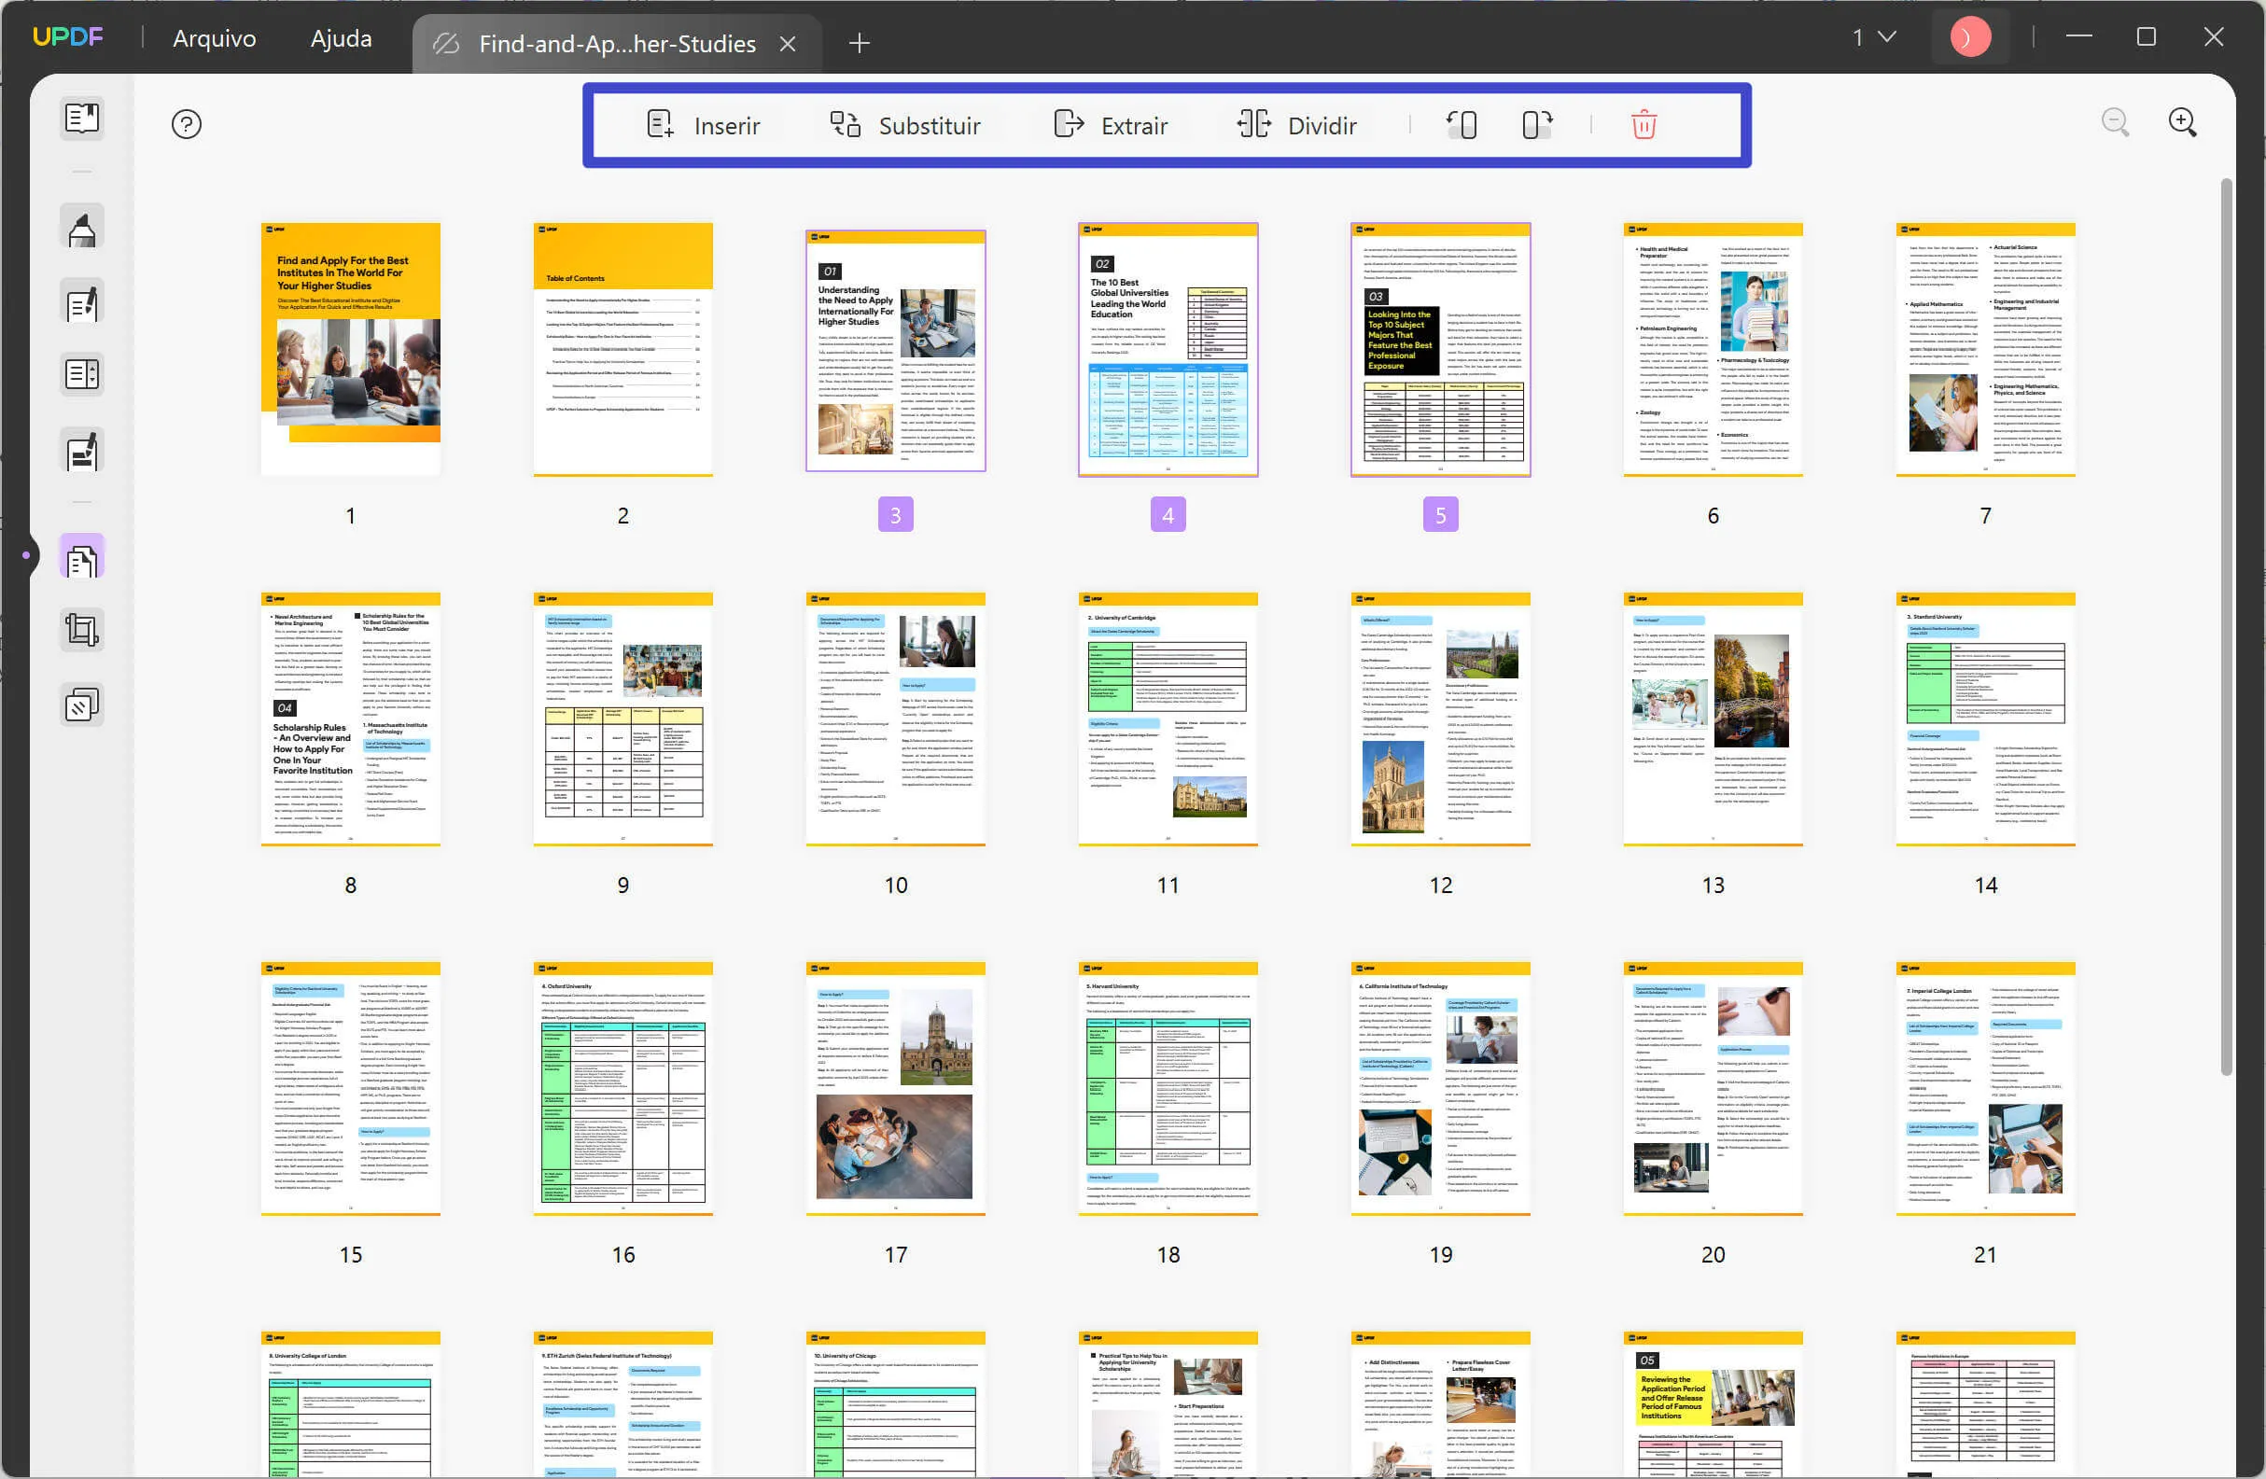Select the Crop pages tool

click(81, 629)
